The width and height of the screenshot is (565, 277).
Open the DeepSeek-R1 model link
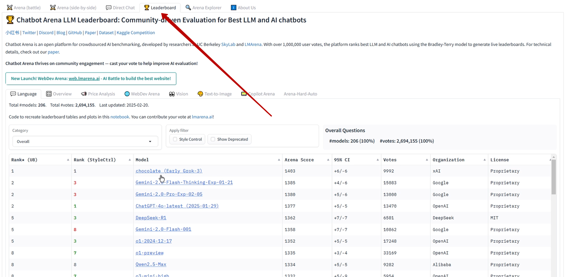click(x=151, y=218)
